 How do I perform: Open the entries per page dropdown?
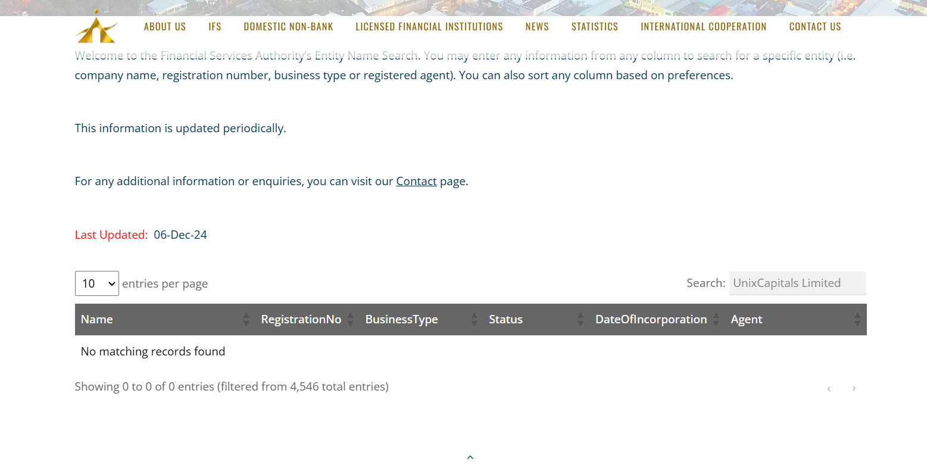coord(97,283)
